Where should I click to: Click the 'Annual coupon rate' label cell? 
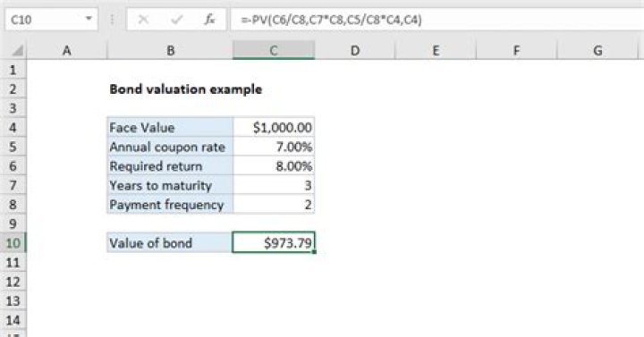coord(170,147)
